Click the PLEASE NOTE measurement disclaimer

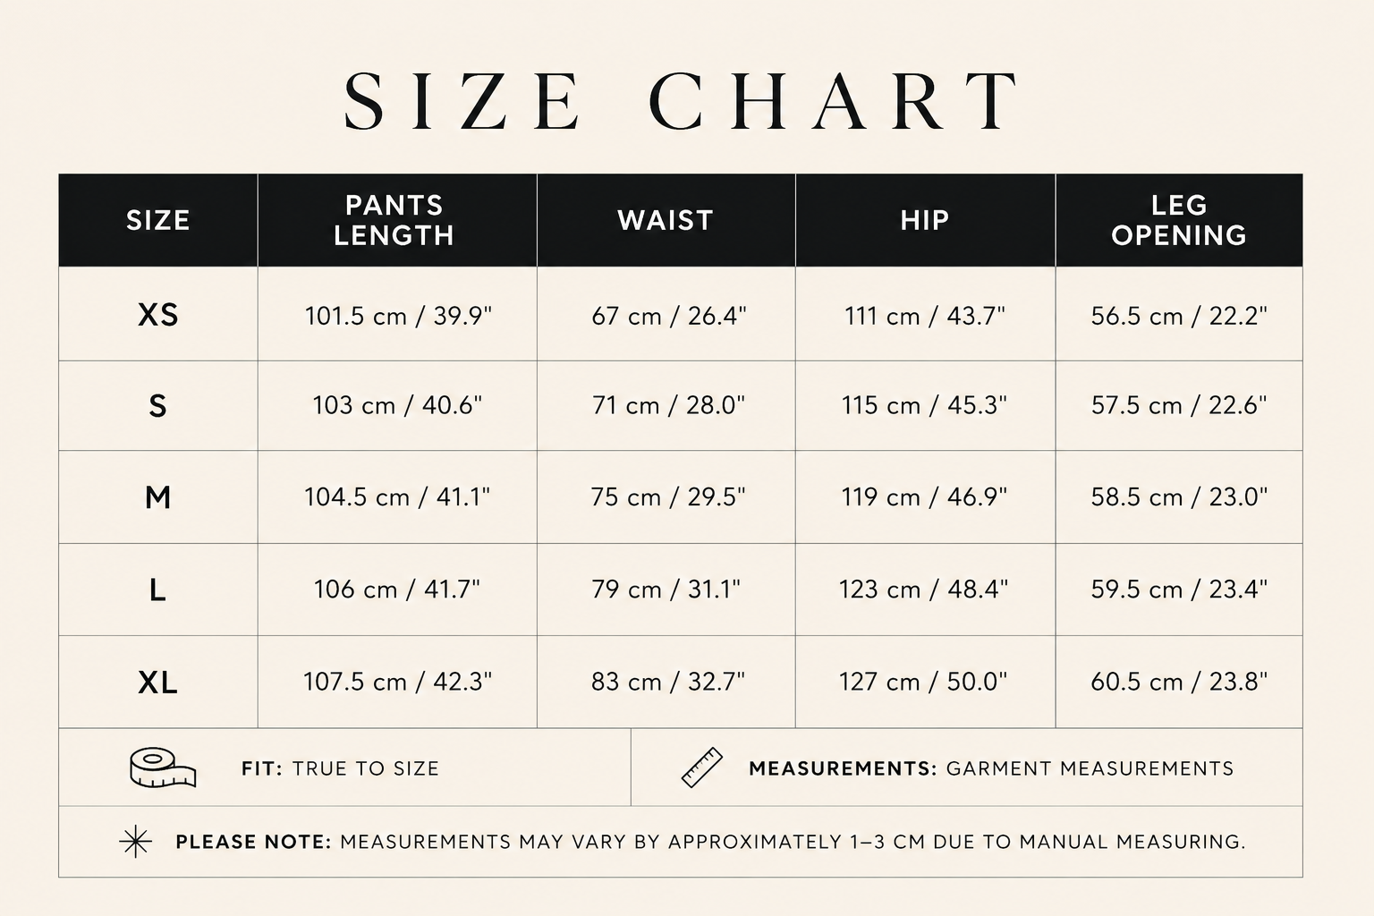pyautogui.click(x=710, y=842)
